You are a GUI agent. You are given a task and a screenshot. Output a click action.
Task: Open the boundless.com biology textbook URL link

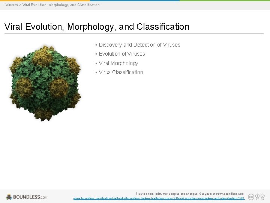[x=159, y=198]
